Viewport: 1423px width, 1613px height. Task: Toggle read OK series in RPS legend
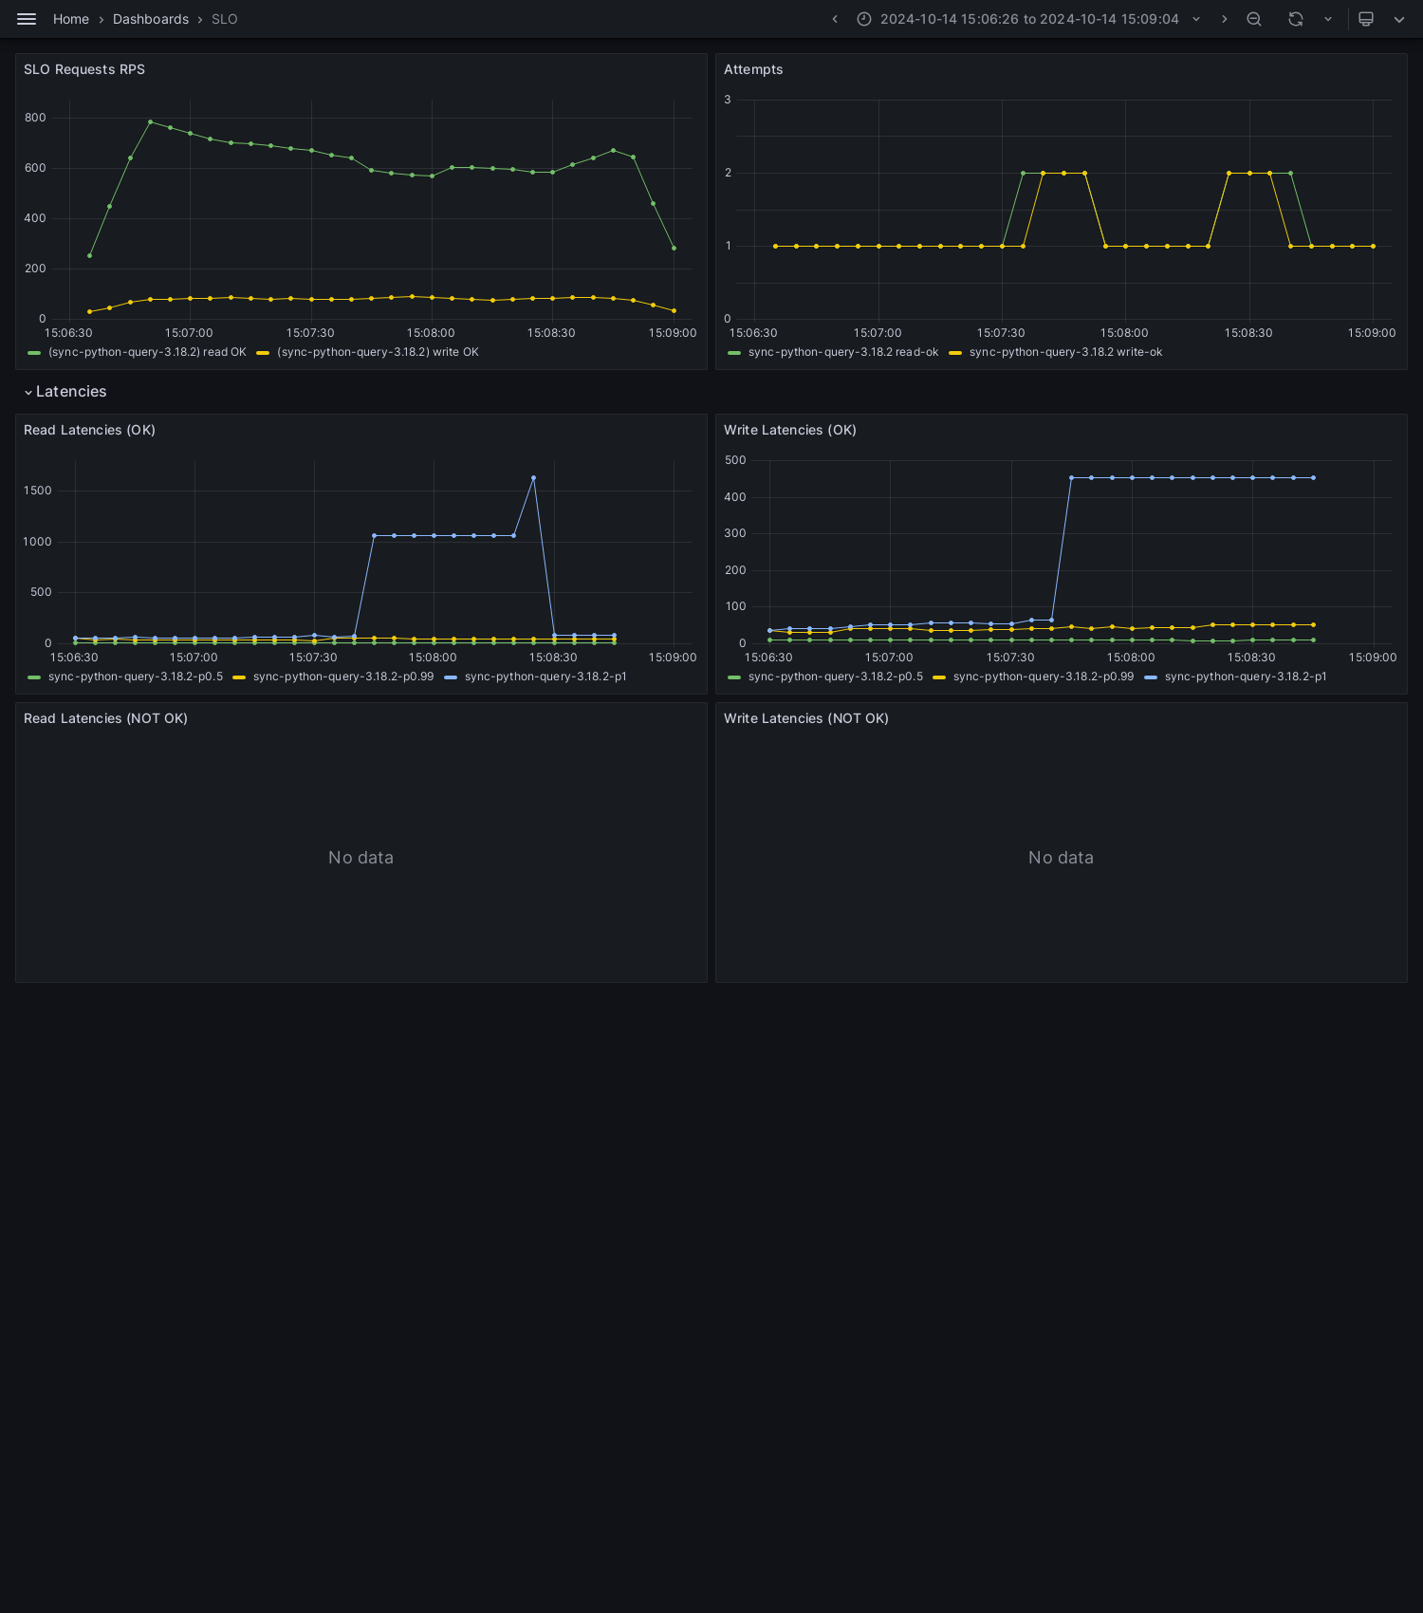coord(147,352)
